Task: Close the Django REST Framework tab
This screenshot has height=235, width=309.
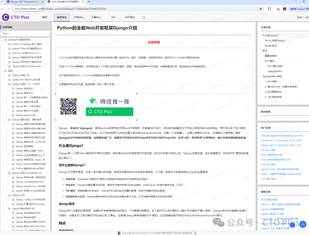Action: click(42, 2)
